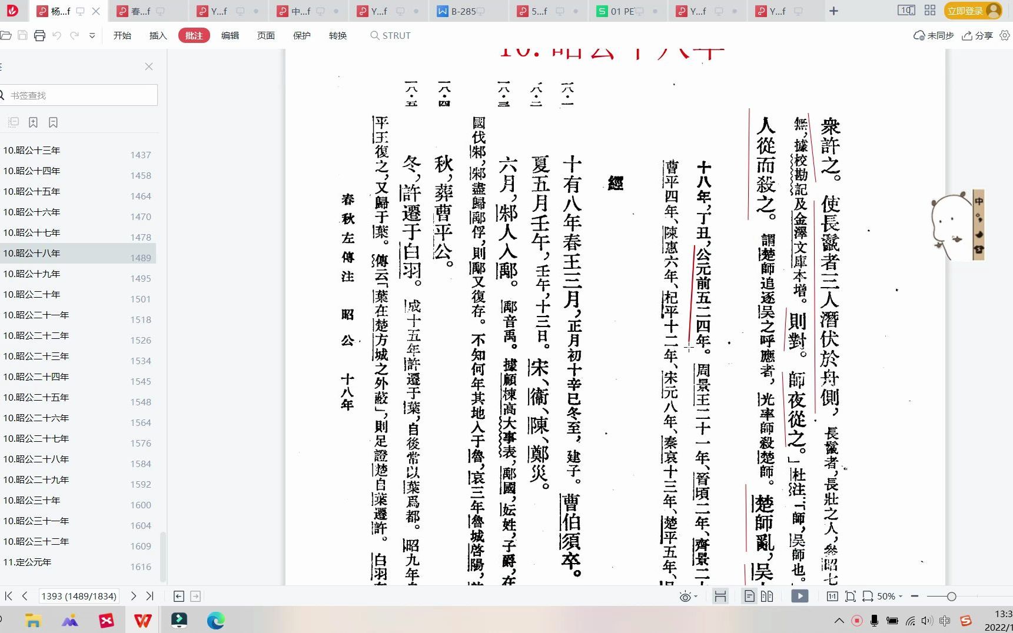Go to the next page
This screenshot has height=633, width=1013.
tap(134, 596)
